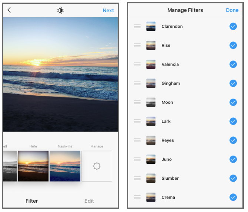
Task: Uncheck the Moon filter checkmark
Action: (x=233, y=102)
